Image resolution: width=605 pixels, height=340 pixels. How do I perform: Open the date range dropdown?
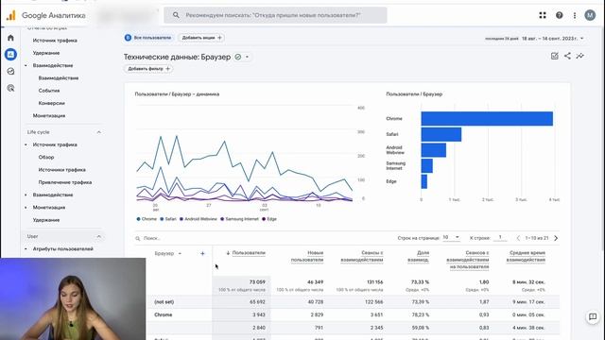[x=582, y=39]
